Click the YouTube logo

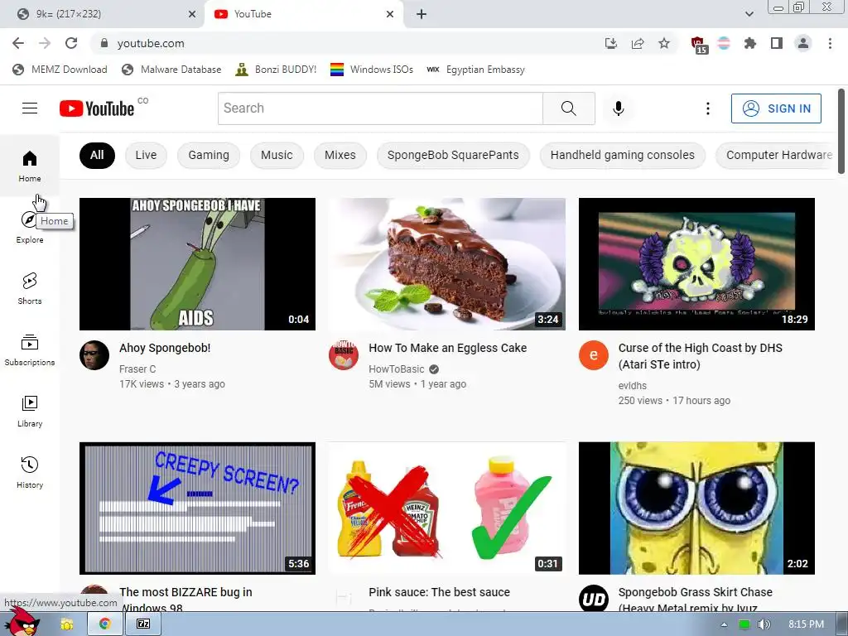tap(97, 108)
